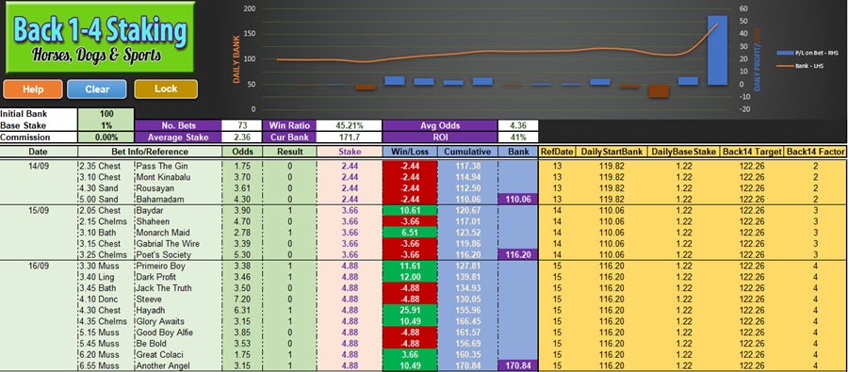Select the Base Stake 1% cell

click(x=106, y=125)
